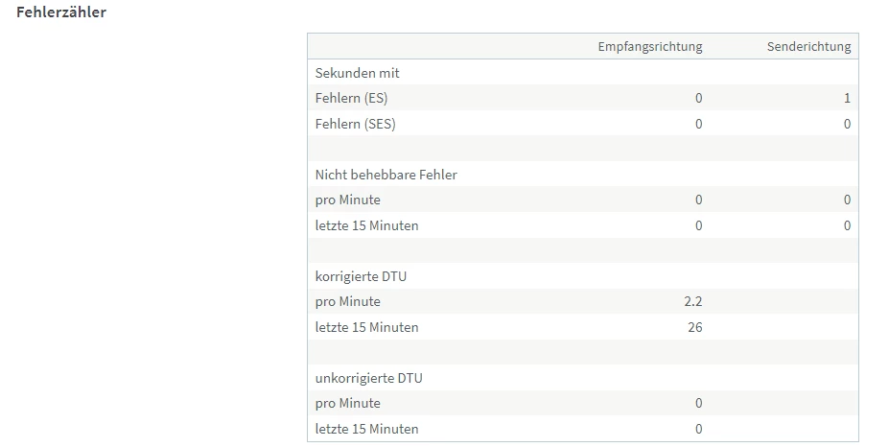Click the korrigierte DTU value 26
This screenshot has height=447, width=889.
[694, 327]
